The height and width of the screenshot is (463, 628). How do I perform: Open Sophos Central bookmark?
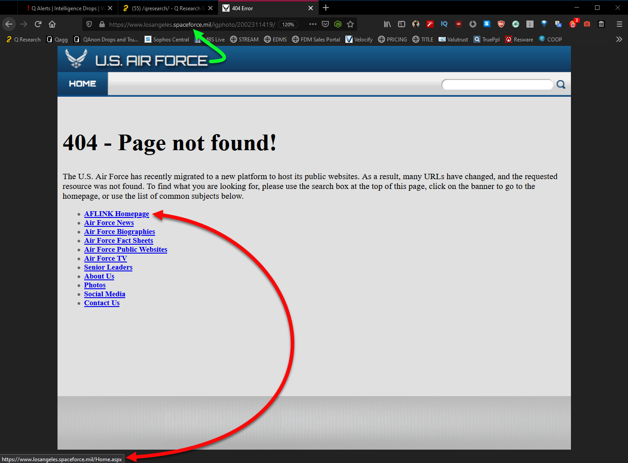167,39
